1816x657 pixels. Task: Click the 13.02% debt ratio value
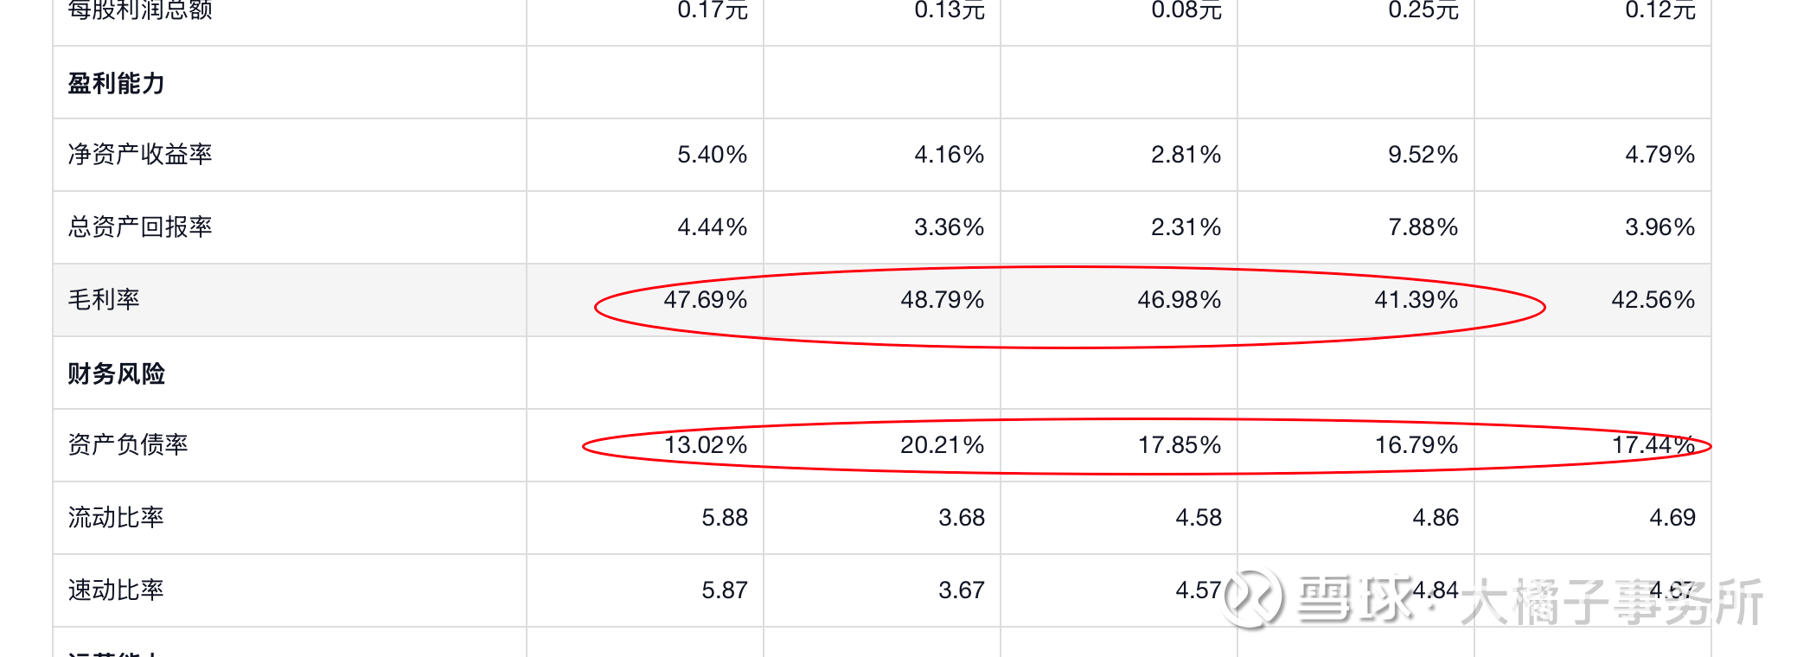click(x=705, y=445)
